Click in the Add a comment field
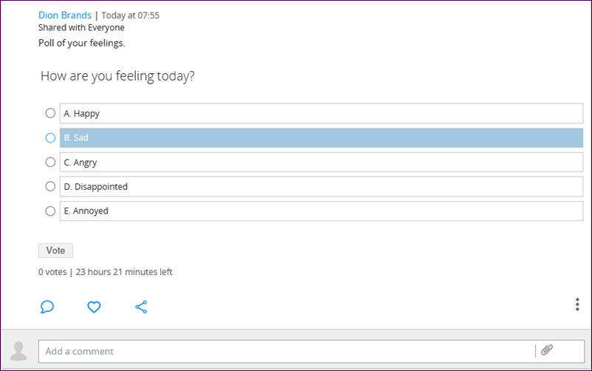The image size is (592, 371). [288, 351]
